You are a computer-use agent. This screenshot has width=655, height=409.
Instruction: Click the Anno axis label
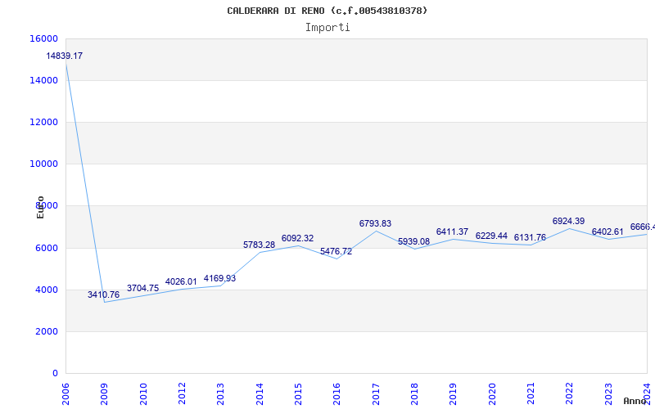click(x=634, y=401)
